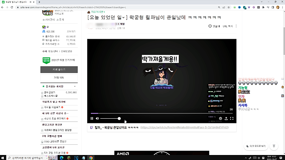The height and width of the screenshot is (160, 285).
Task: Open the 이세돌 board in sidebar
Action: point(52,107)
